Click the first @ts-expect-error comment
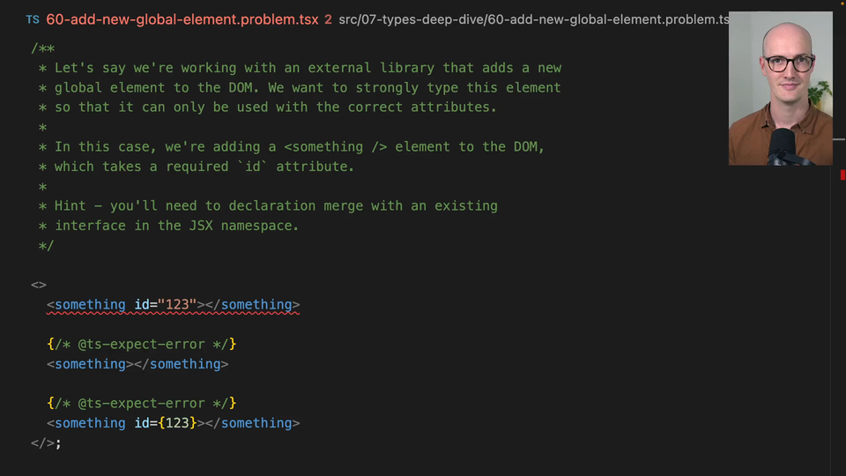The width and height of the screenshot is (846, 476). coord(141,344)
